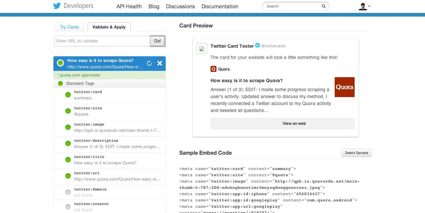Screen dimensions: 425x213
Task: Click the refresh icon on the validated card
Action: [x=149, y=63]
